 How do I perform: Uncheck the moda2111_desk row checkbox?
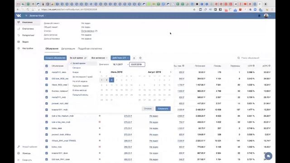[x=47, y=72]
